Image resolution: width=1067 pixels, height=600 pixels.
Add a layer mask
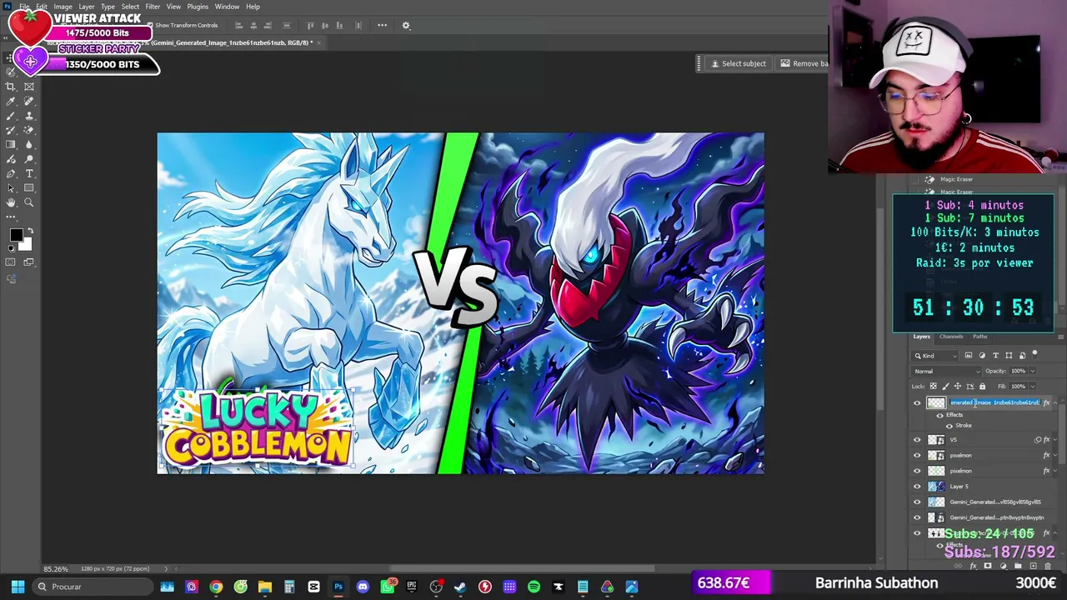[988, 567]
